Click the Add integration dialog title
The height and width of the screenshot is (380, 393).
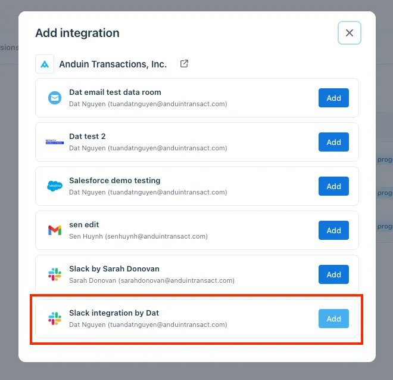77,33
